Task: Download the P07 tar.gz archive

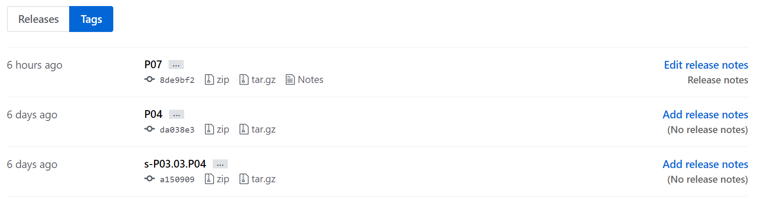Action: pyautogui.click(x=258, y=79)
